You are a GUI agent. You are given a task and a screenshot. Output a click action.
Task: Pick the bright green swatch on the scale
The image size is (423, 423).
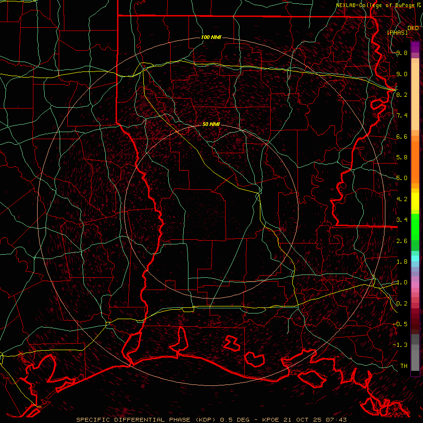pos(415,227)
